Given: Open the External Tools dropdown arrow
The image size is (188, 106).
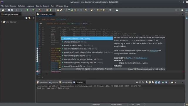Looking at the screenshot, I should tap(42, 10).
